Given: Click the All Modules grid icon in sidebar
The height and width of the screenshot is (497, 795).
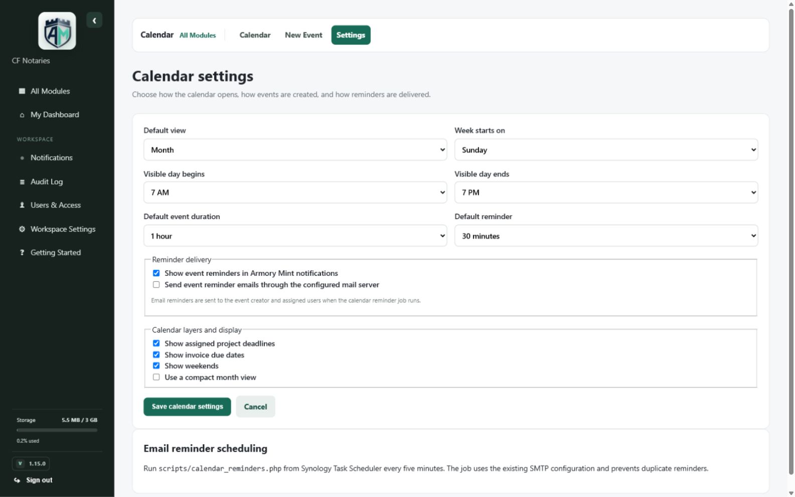Looking at the screenshot, I should pyautogui.click(x=22, y=91).
